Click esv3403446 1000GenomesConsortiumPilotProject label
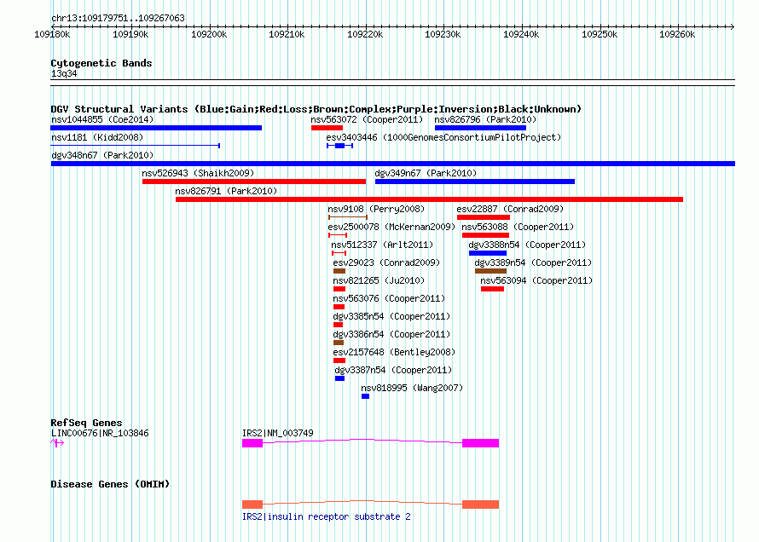This screenshot has height=542, width=759. coord(443,137)
